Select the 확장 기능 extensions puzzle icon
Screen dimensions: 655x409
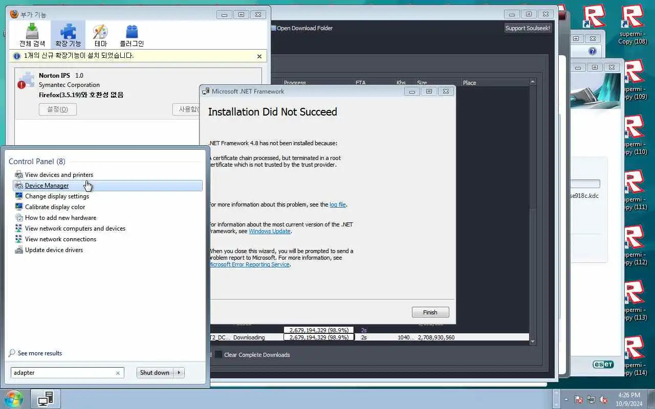(x=68, y=35)
